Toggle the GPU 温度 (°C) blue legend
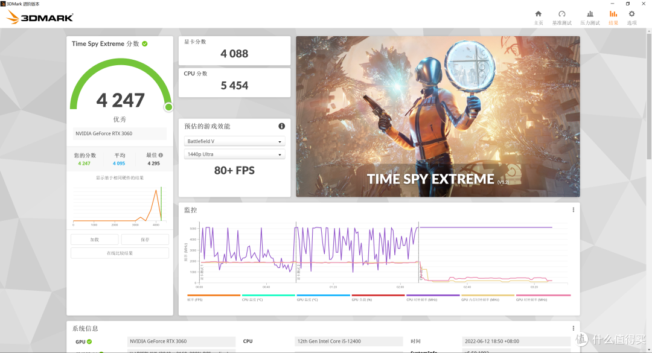 [x=323, y=297]
